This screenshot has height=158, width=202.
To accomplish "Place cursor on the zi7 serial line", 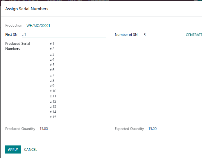I will point(52,75).
